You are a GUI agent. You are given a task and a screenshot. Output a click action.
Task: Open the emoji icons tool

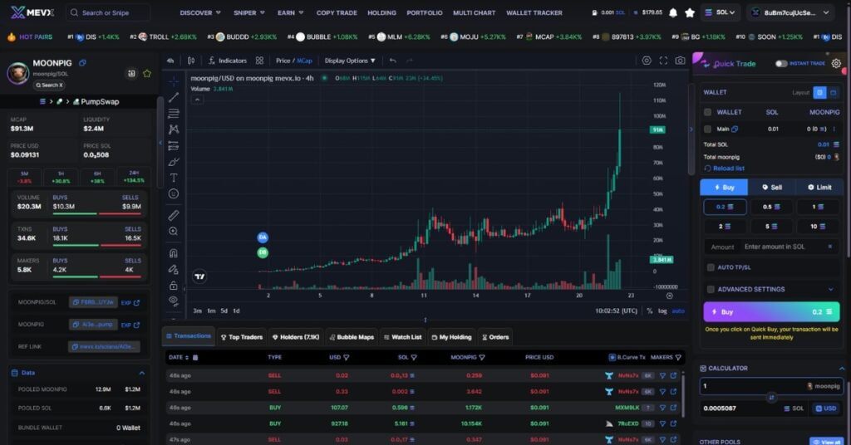coord(173,193)
